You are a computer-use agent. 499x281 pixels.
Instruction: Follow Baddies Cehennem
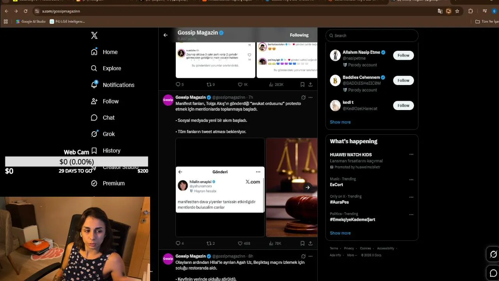[x=403, y=80]
